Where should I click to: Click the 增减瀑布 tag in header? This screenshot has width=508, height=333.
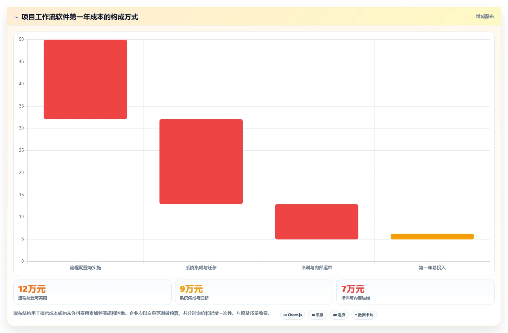(485, 16)
